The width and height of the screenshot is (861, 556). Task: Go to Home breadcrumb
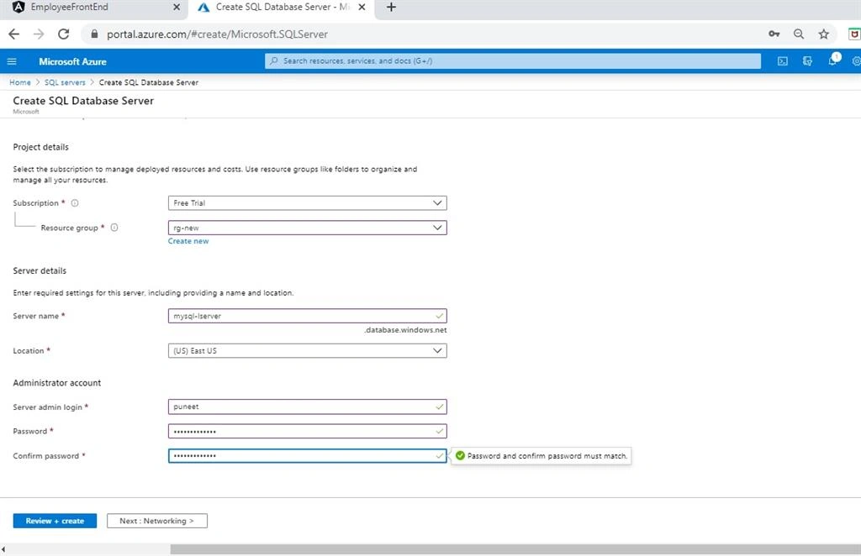click(20, 82)
